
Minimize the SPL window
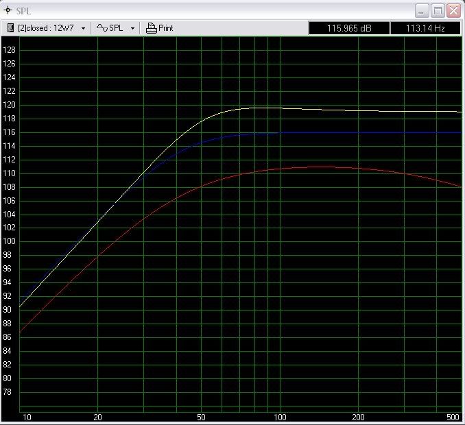[x=421, y=11]
